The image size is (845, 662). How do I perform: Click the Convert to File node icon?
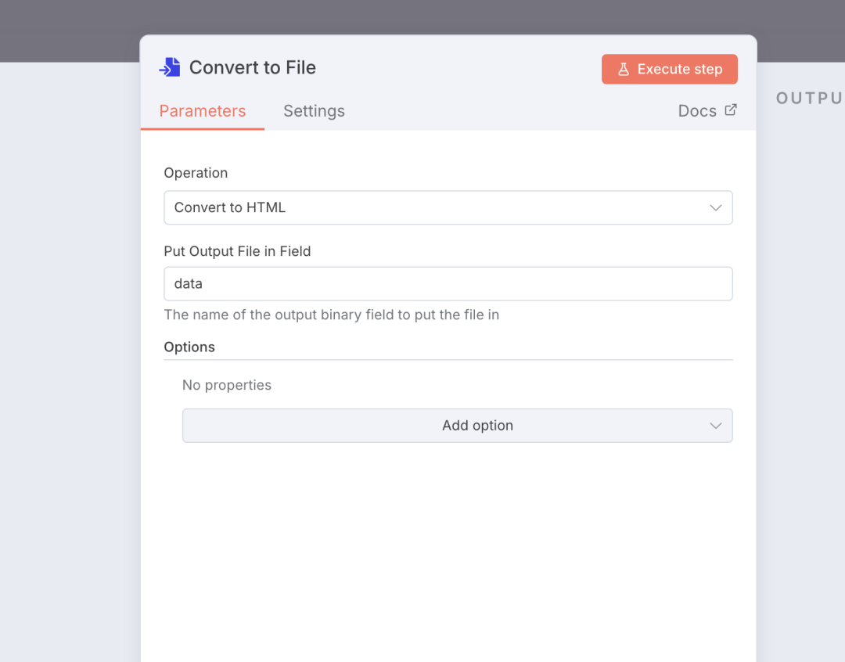[x=169, y=67]
